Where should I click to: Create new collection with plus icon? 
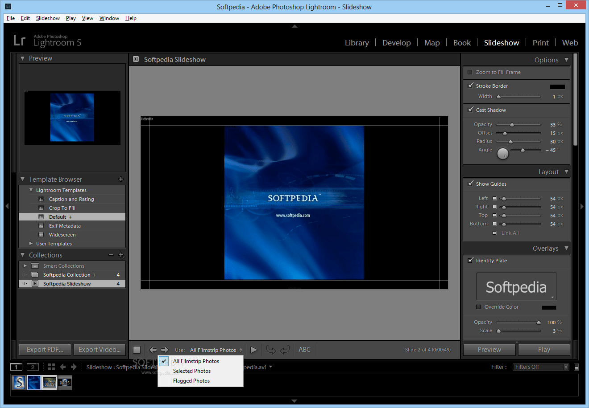[x=121, y=255]
